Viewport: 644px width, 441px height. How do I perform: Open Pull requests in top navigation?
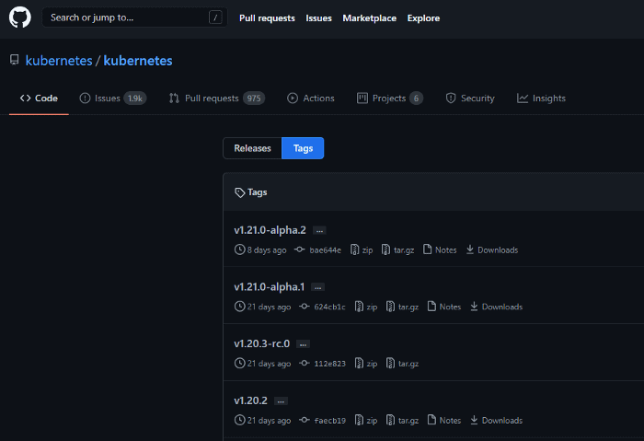tap(267, 18)
